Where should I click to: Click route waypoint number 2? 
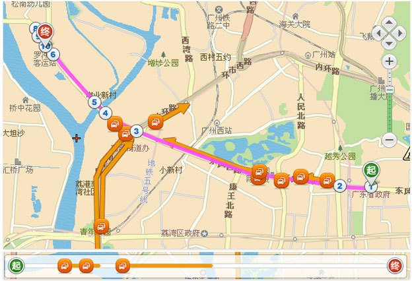tap(340, 186)
